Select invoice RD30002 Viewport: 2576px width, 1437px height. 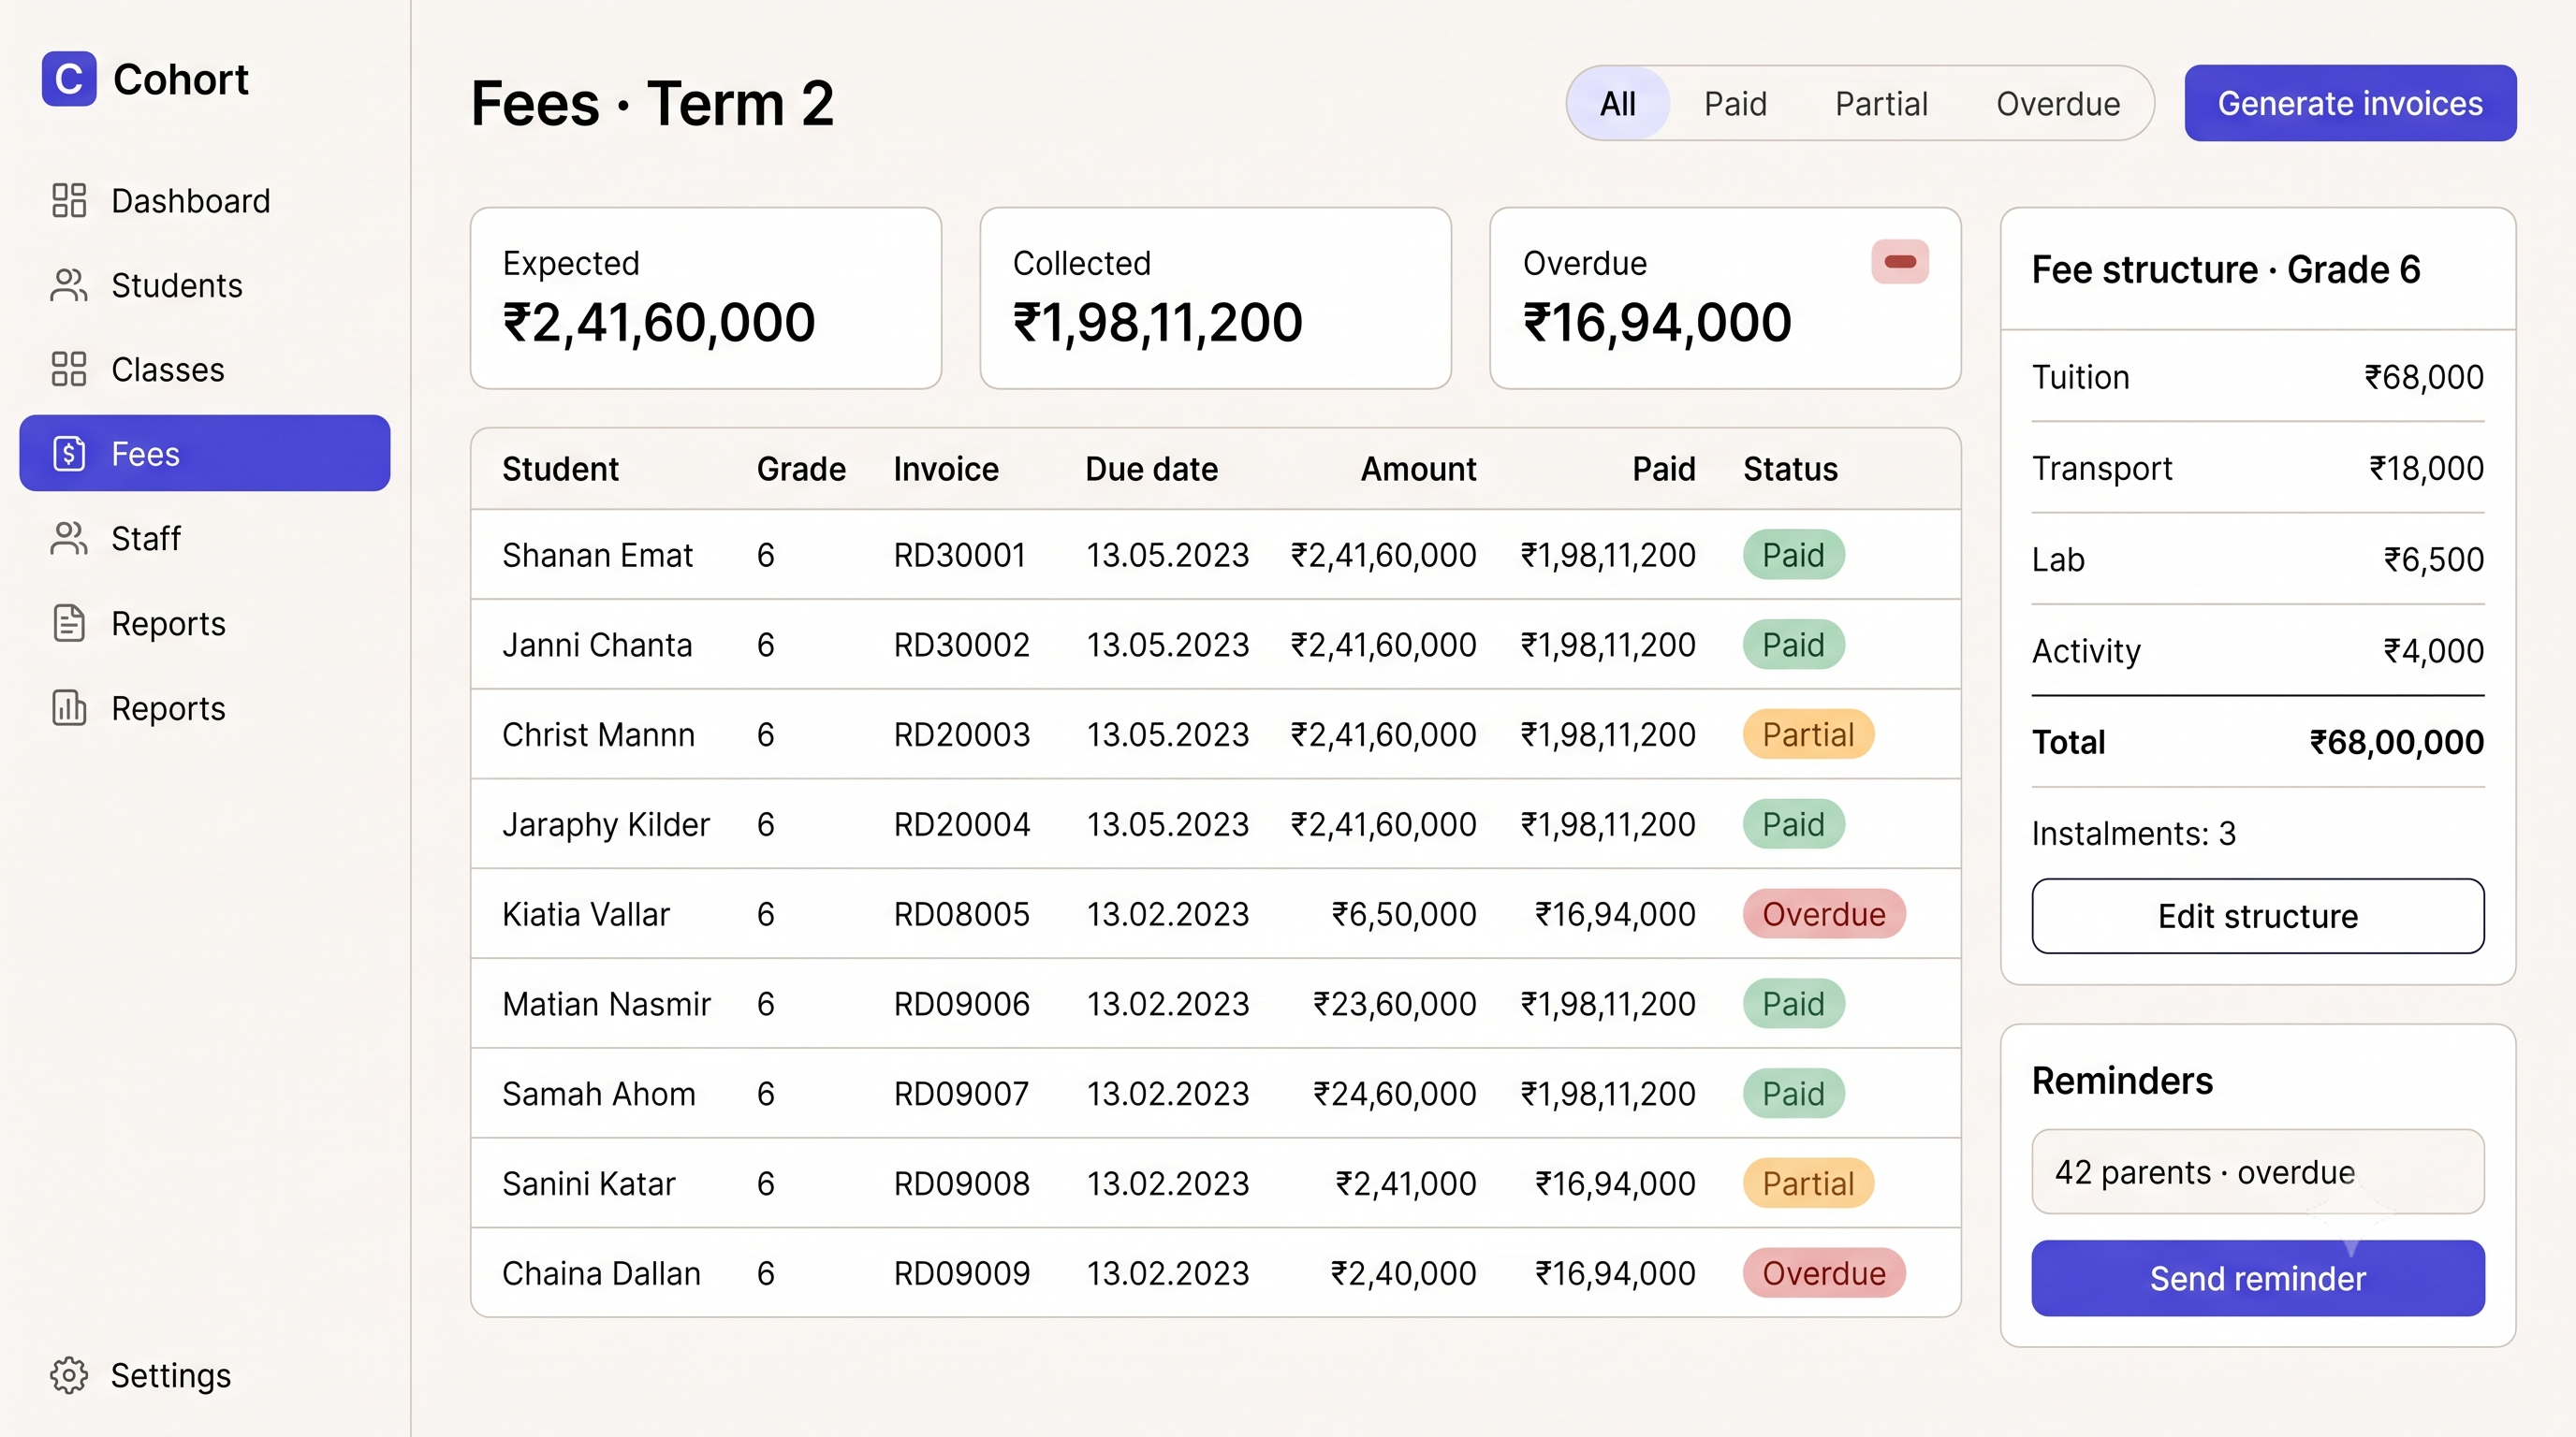[x=961, y=645]
